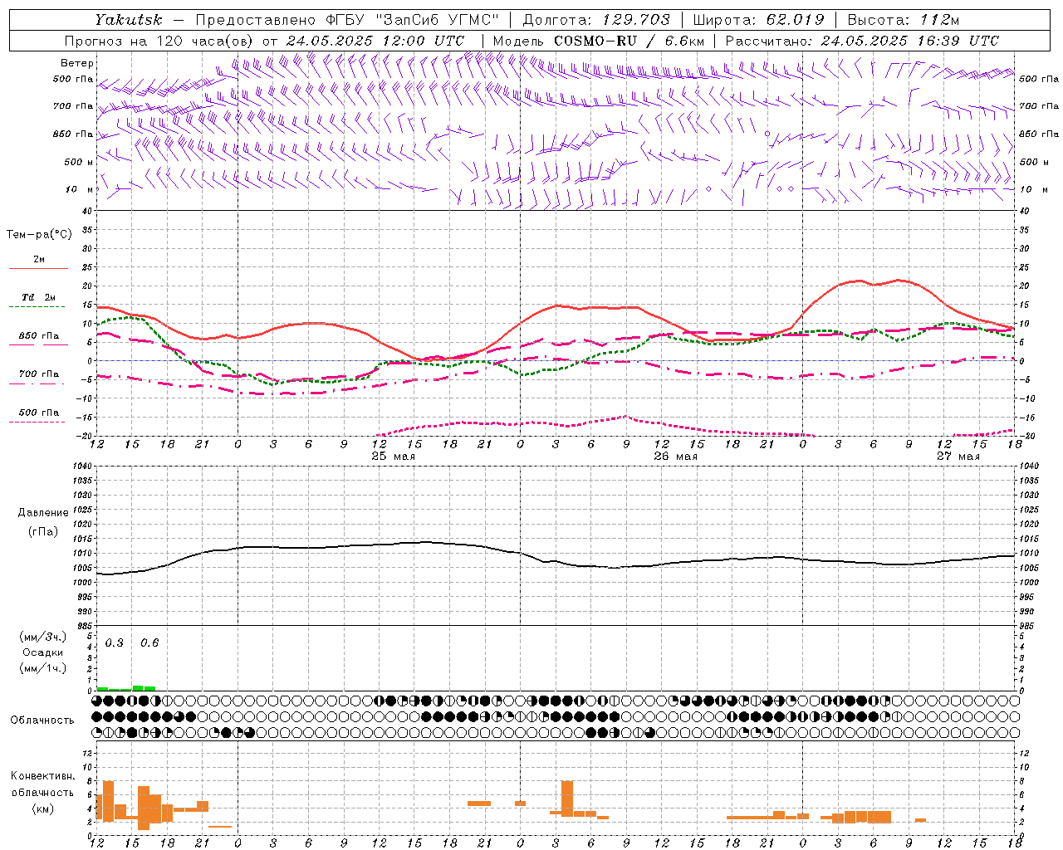The height and width of the screenshot is (850, 1063).
Task: Click the Модель COSMO-RU / 6.6км label
Action: tap(599, 41)
